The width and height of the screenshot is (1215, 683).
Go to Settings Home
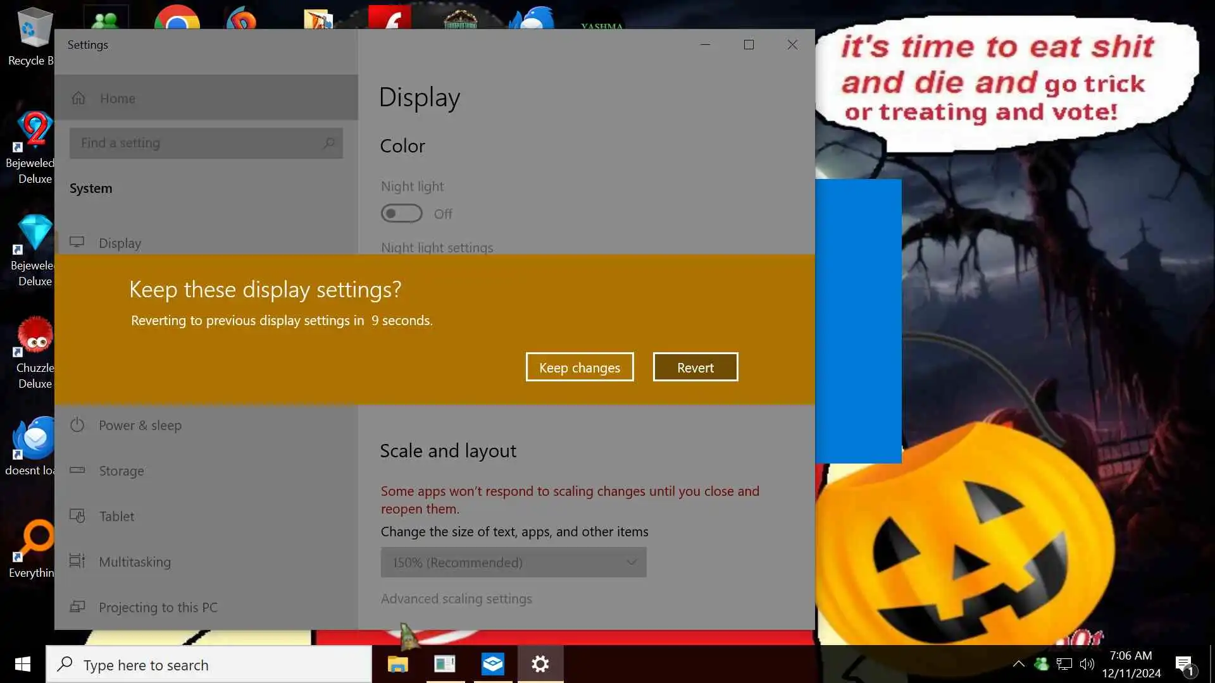coord(117,99)
